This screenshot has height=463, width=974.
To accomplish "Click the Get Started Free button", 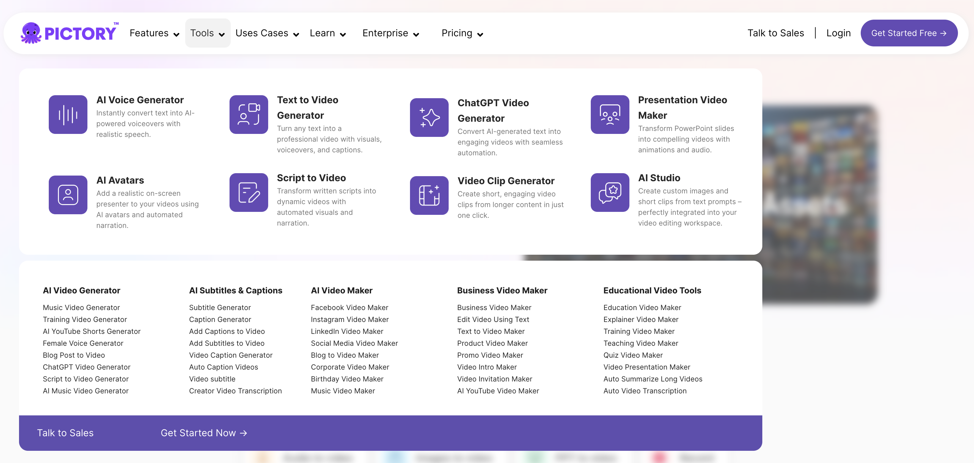I will point(909,33).
